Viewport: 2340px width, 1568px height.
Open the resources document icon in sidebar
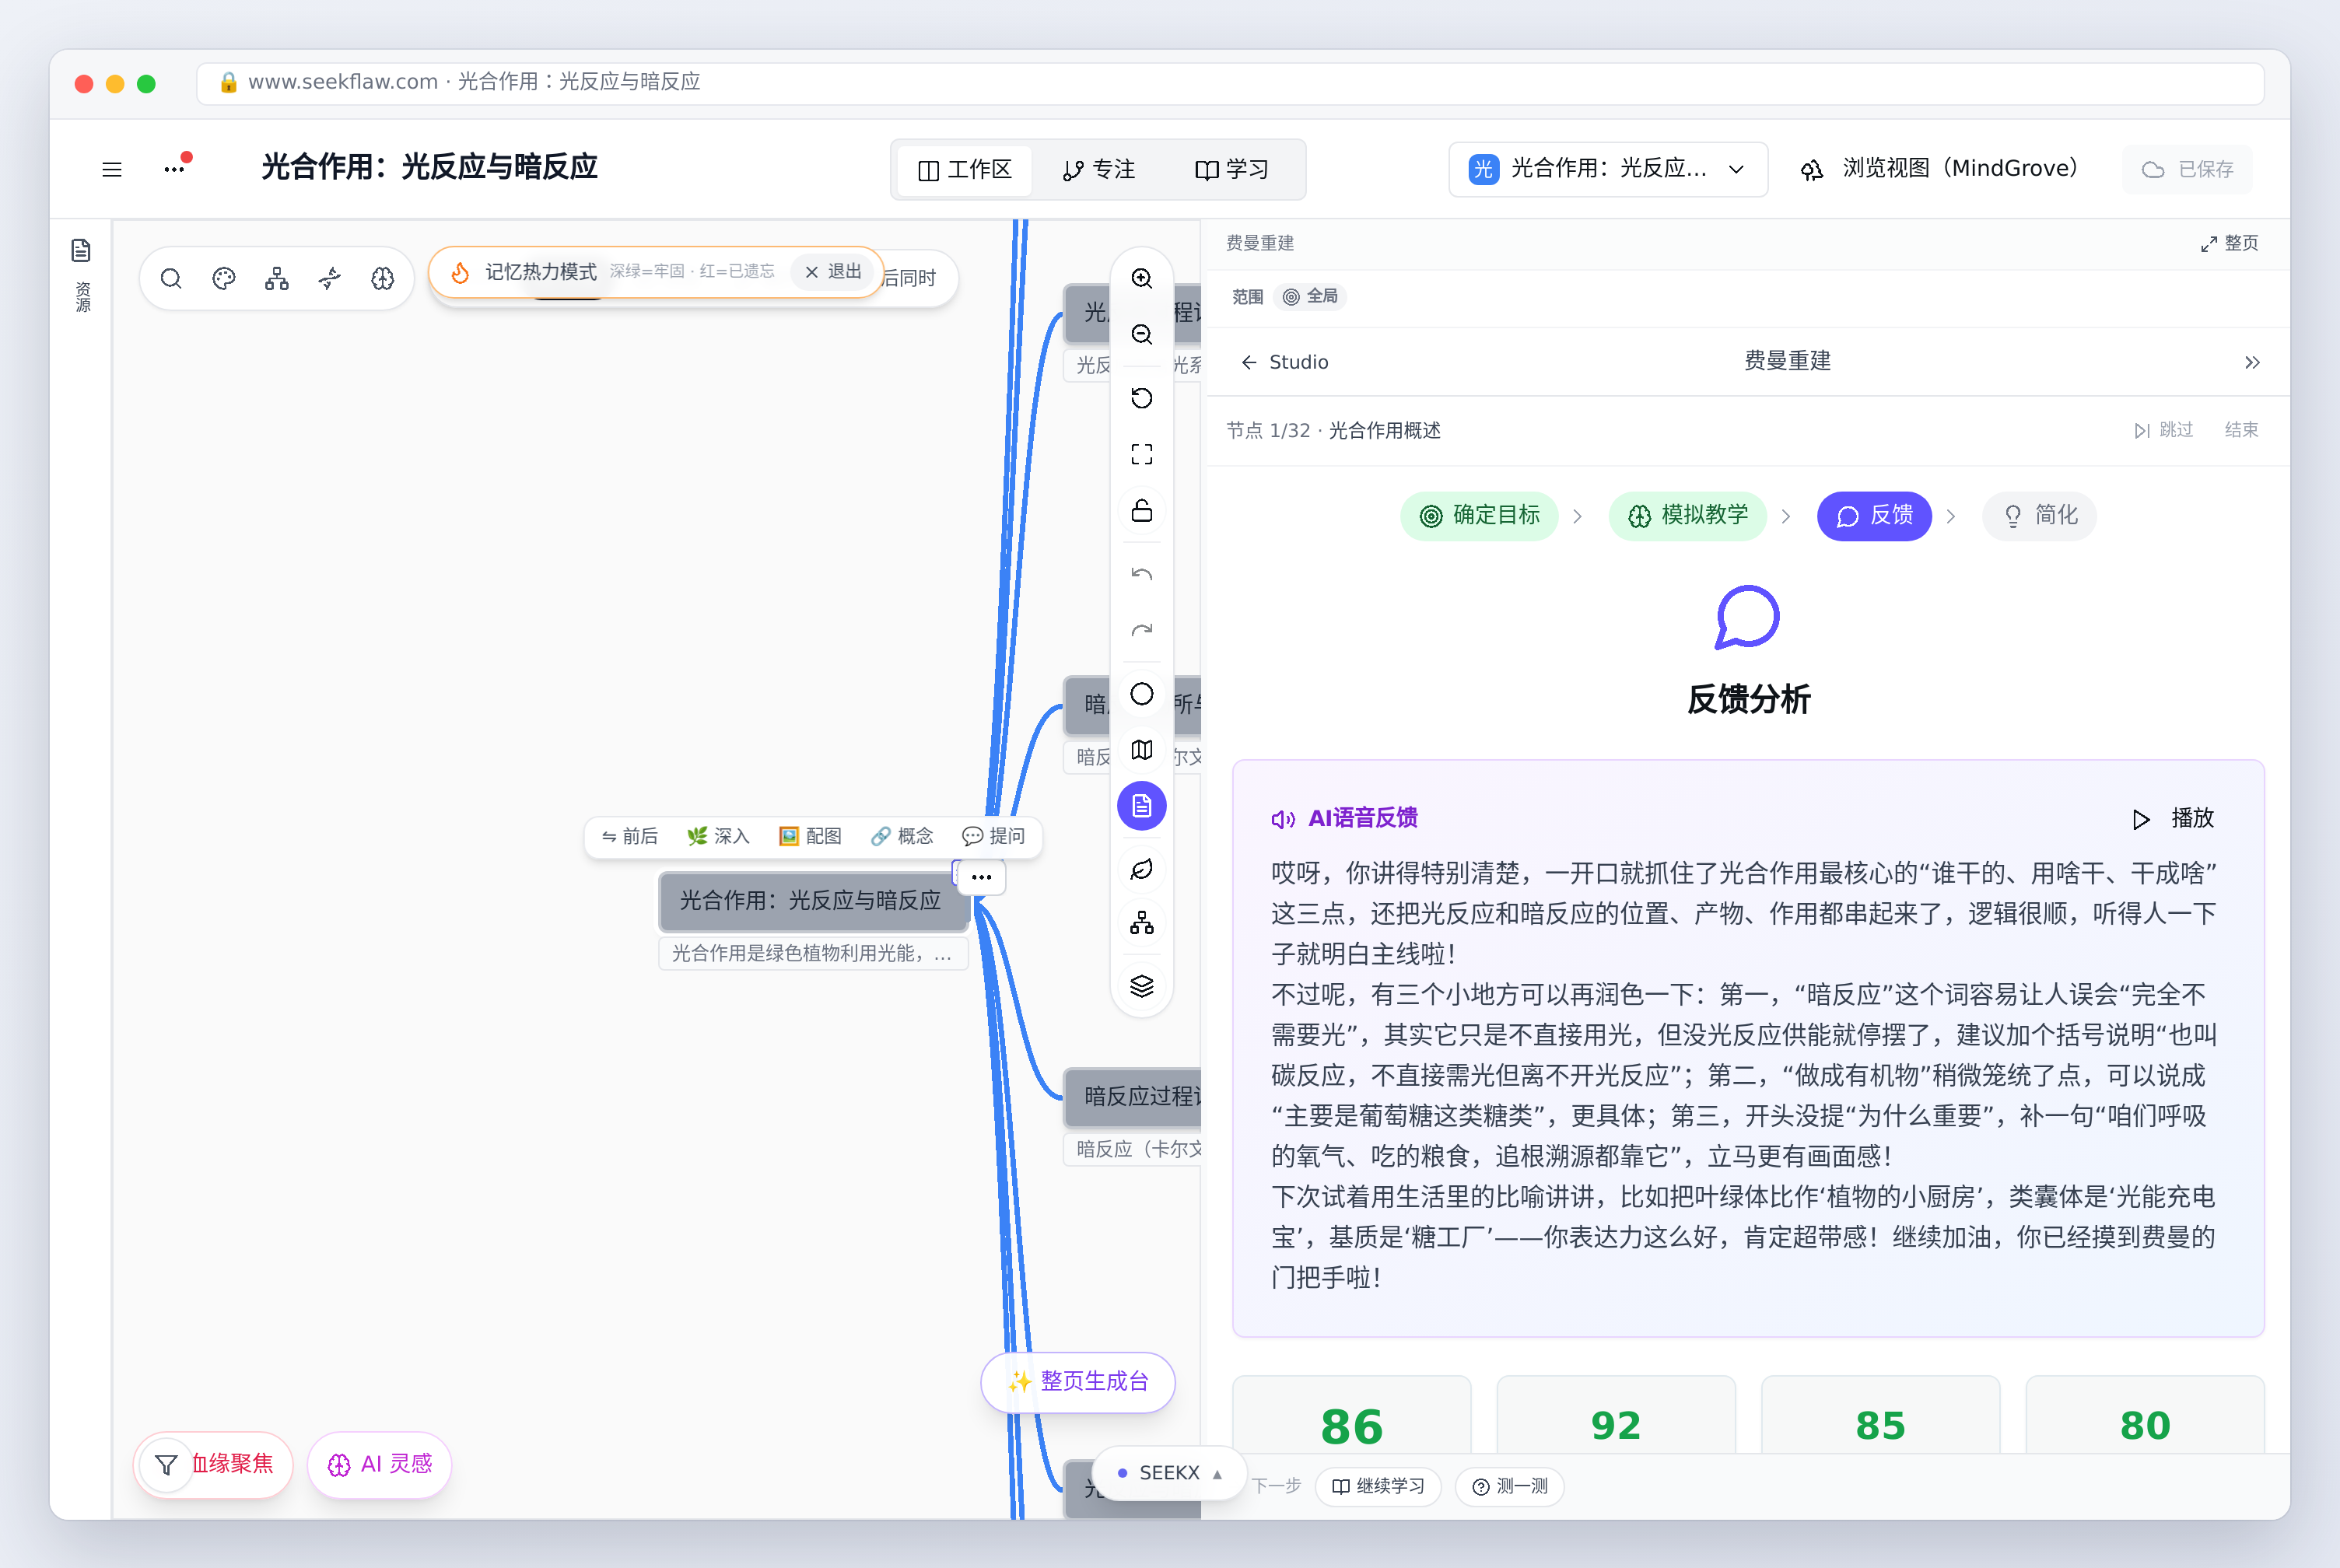point(81,250)
